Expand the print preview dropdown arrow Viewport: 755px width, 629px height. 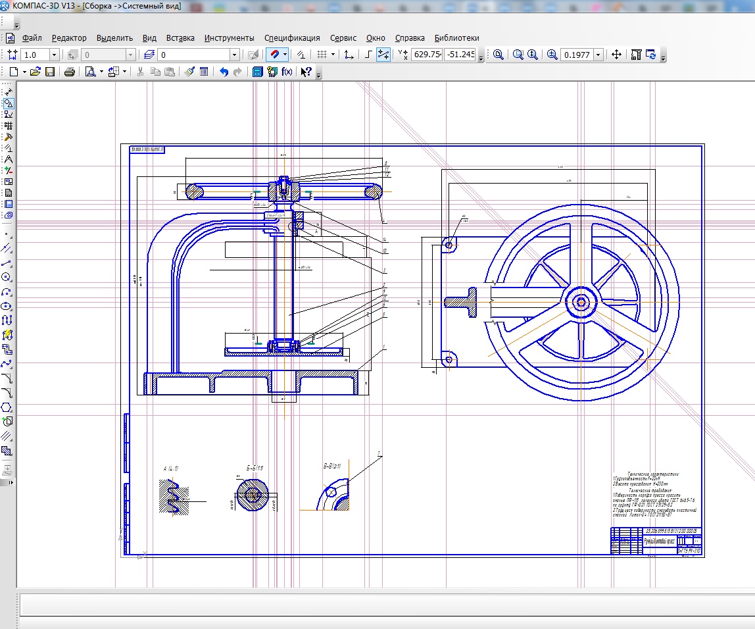pyautogui.click(x=101, y=72)
